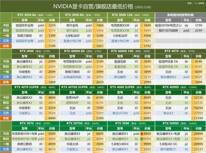Click the 8498 price cell
Viewport: 206px width, 153px height.
pos(147,108)
